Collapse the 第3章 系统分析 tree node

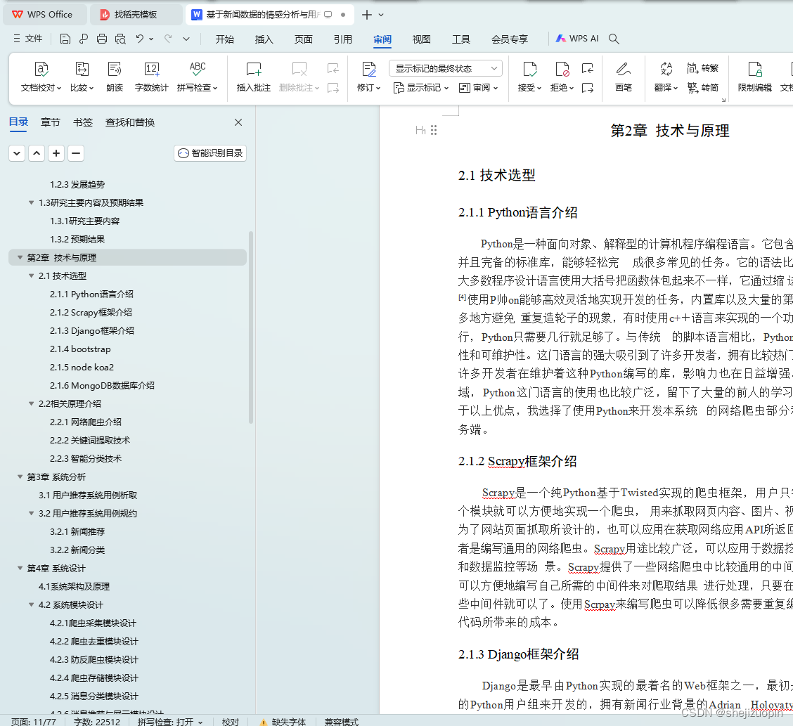pos(20,477)
